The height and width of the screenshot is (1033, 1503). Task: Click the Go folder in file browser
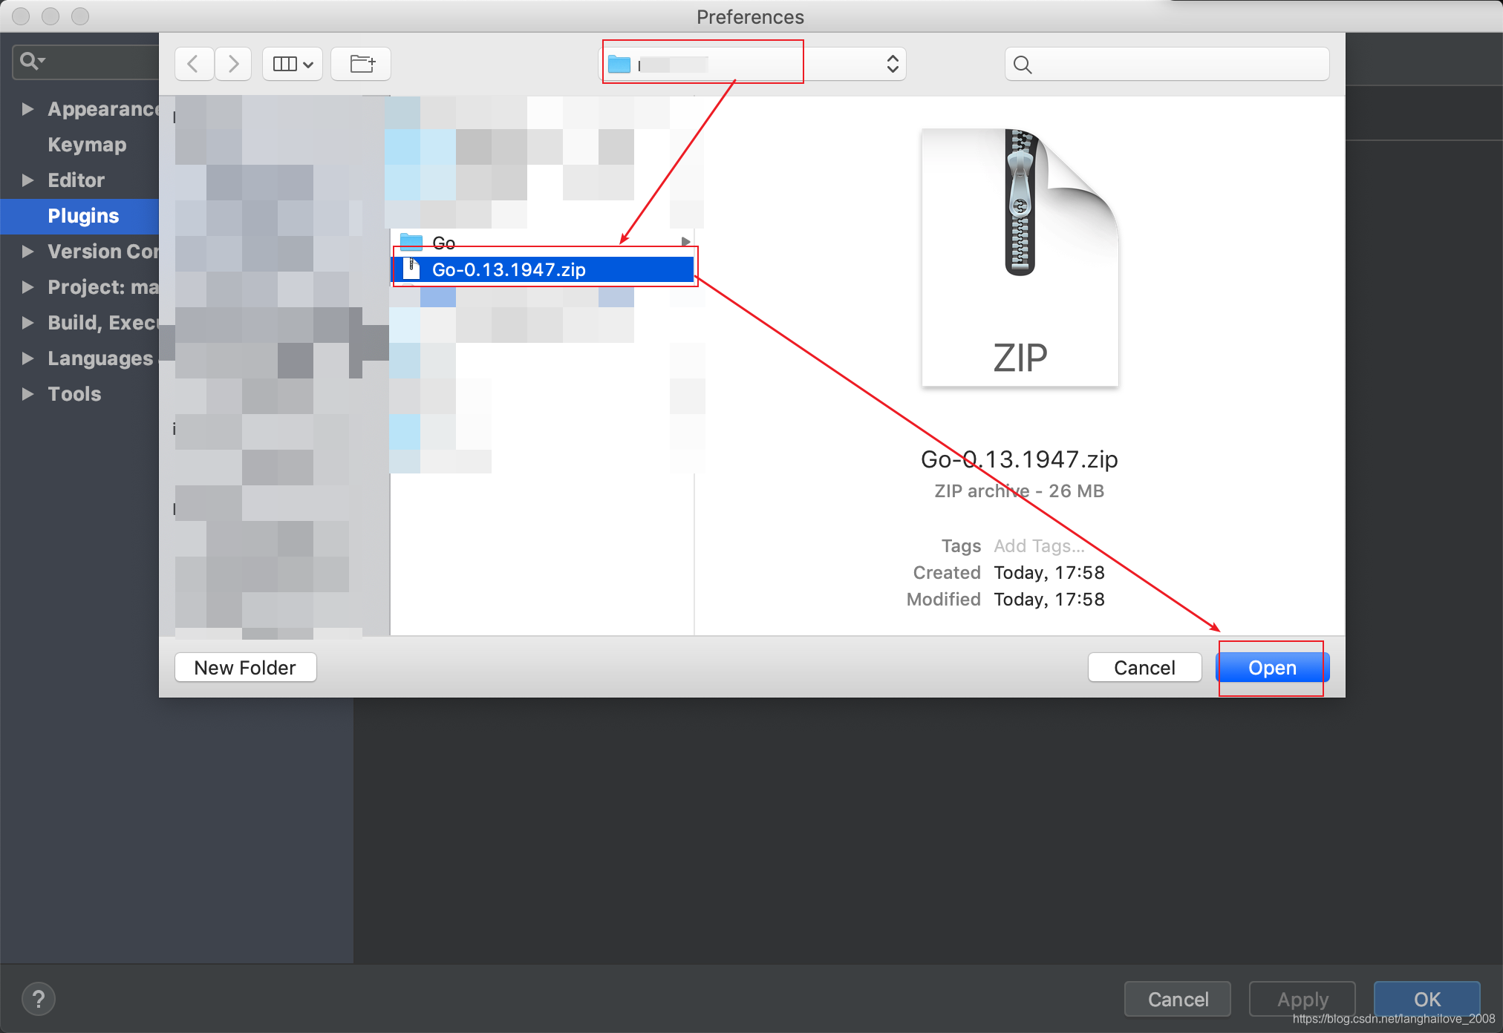pos(444,238)
